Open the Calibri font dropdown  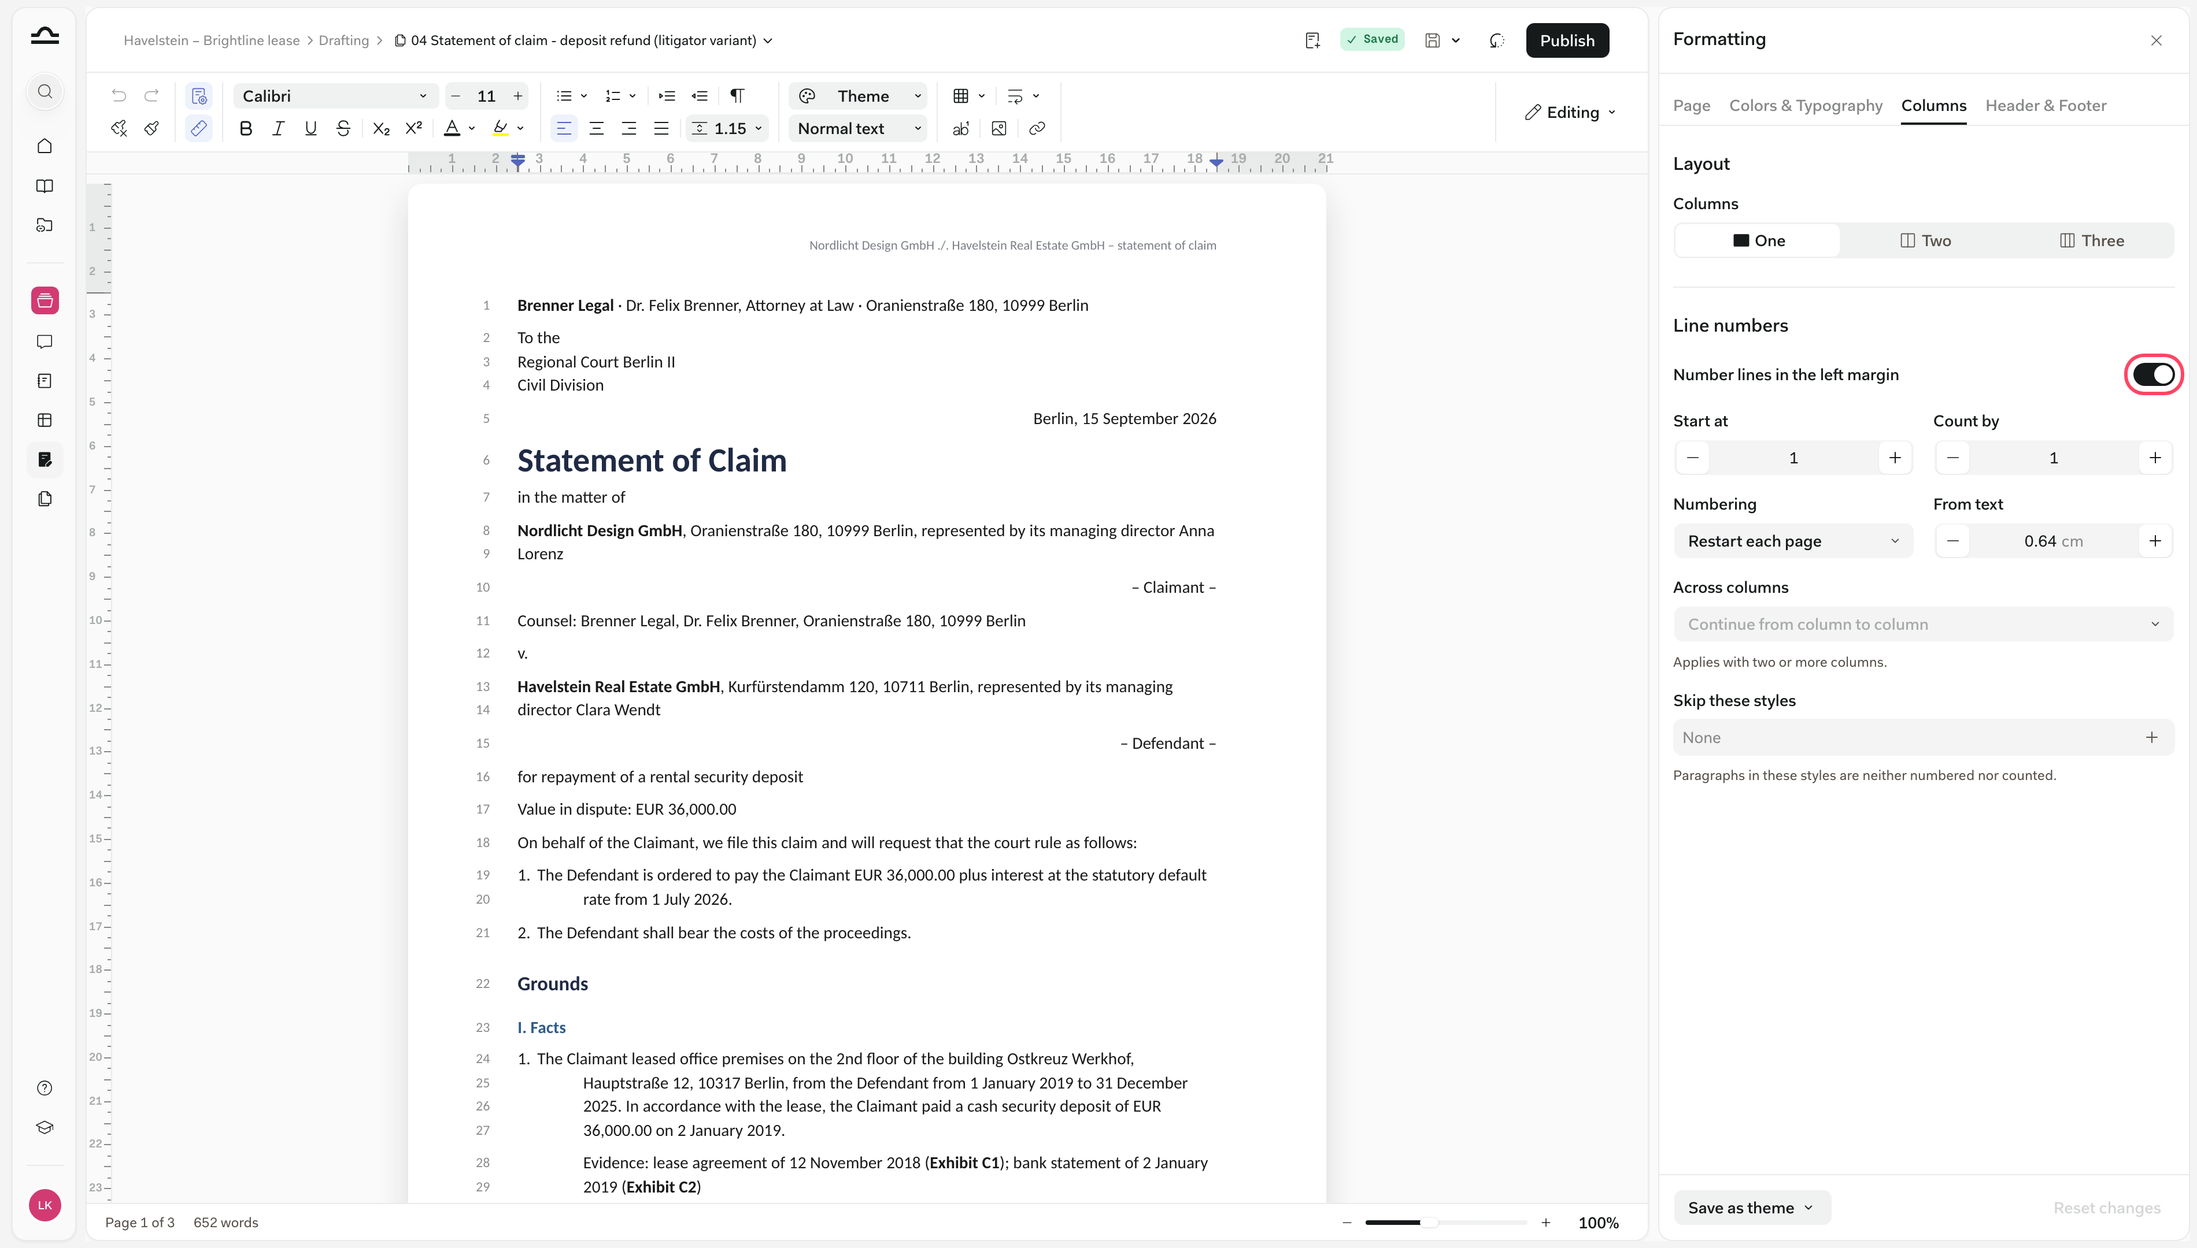tap(335, 96)
